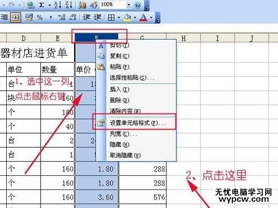Open Help with the question mark icon
Screen dimensions: 278x208
pyautogui.click(x=138, y=5)
